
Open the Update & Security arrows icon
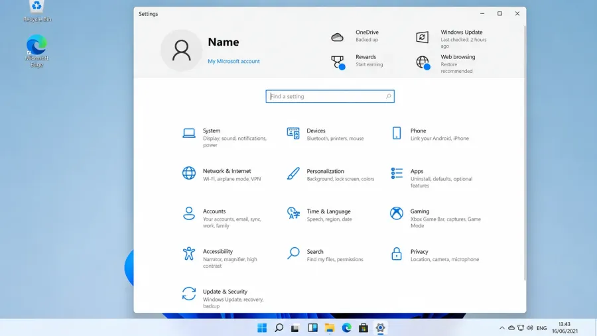click(189, 294)
